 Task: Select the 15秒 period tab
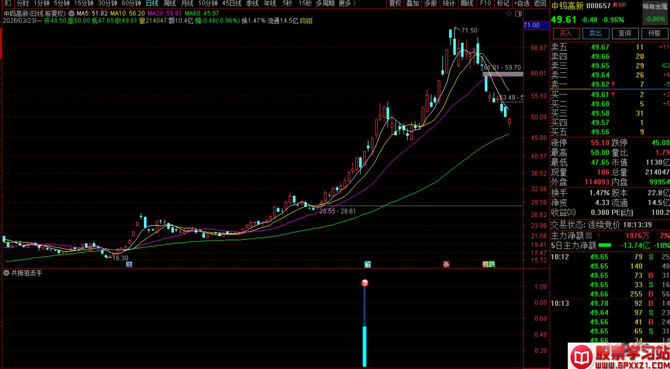pos(305,3)
